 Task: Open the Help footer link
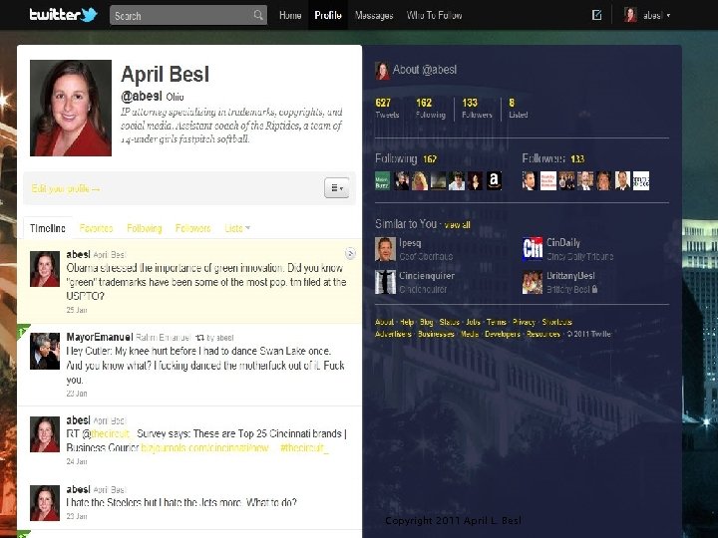click(x=407, y=322)
